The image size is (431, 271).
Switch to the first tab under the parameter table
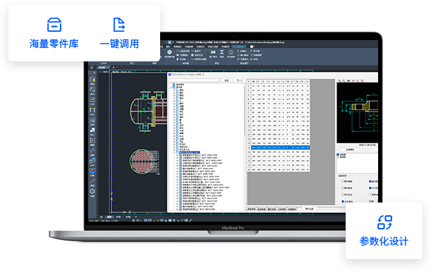252,209
